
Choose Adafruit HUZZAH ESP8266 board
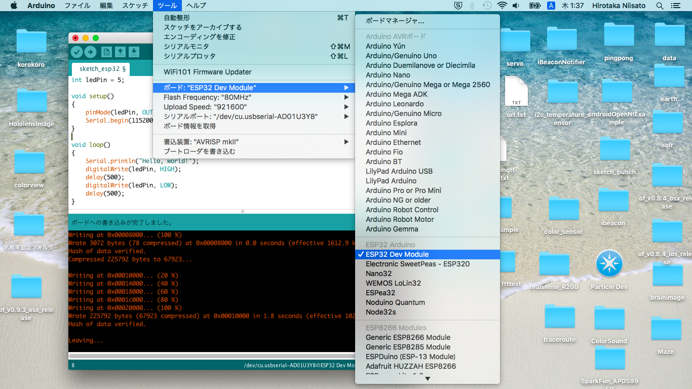point(428,366)
